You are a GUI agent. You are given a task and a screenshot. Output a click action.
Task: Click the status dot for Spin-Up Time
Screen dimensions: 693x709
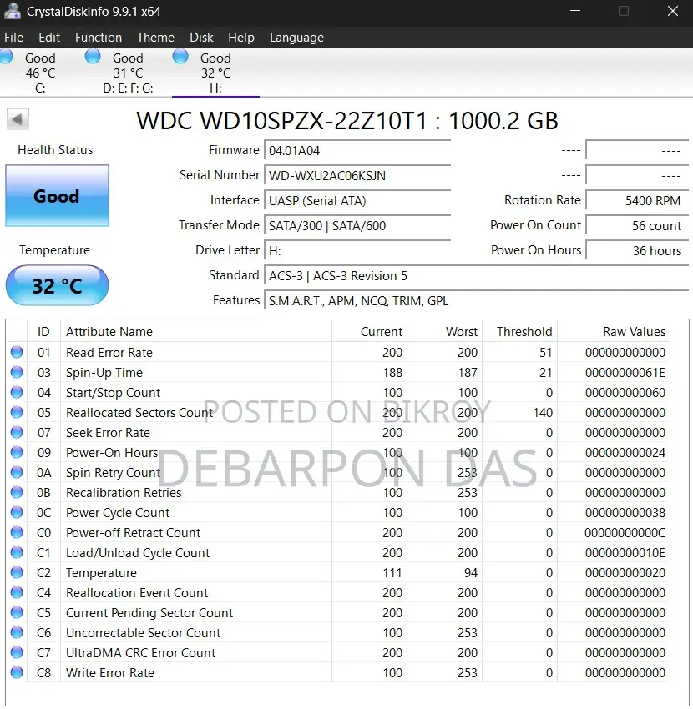pyautogui.click(x=17, y=372)
